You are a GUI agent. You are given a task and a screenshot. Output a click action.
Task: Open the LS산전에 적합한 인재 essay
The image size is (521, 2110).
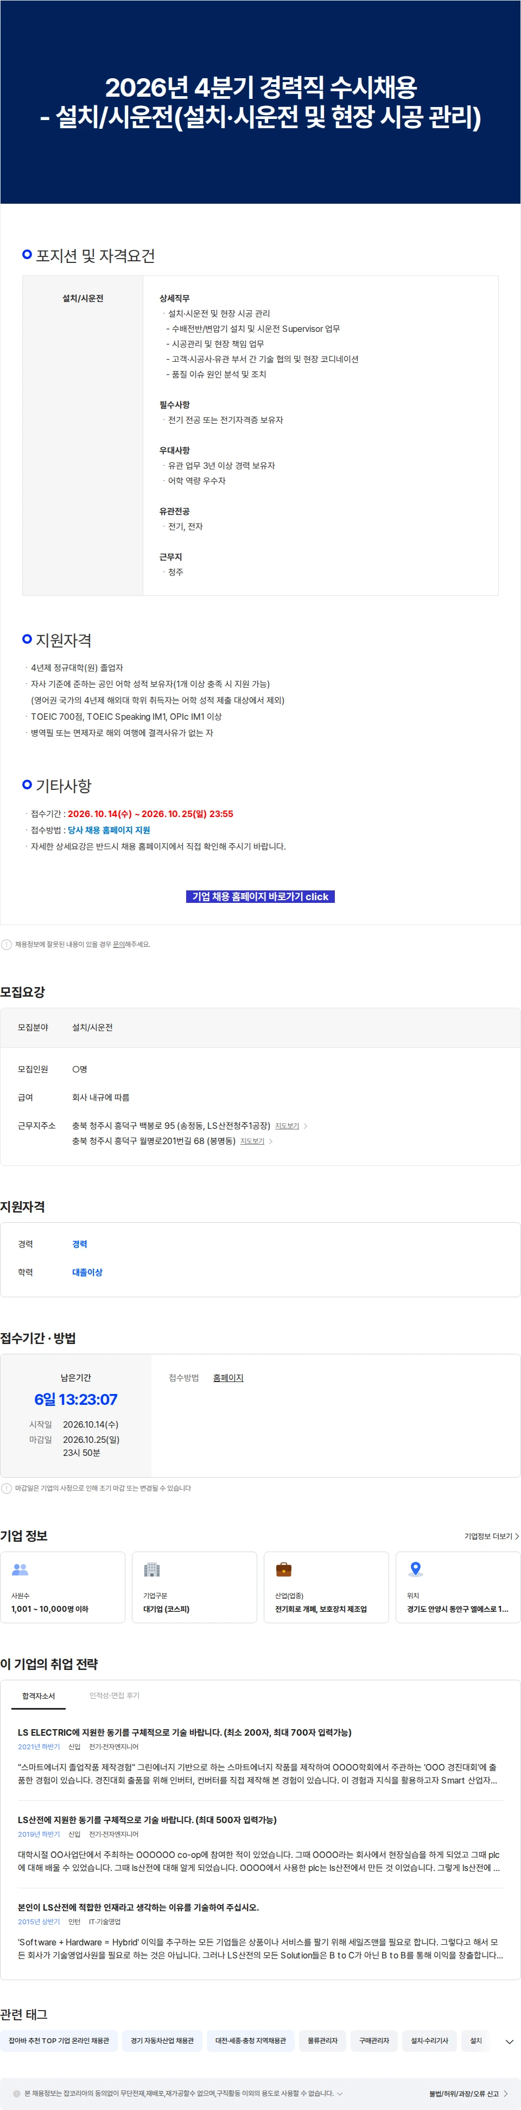138,1907
